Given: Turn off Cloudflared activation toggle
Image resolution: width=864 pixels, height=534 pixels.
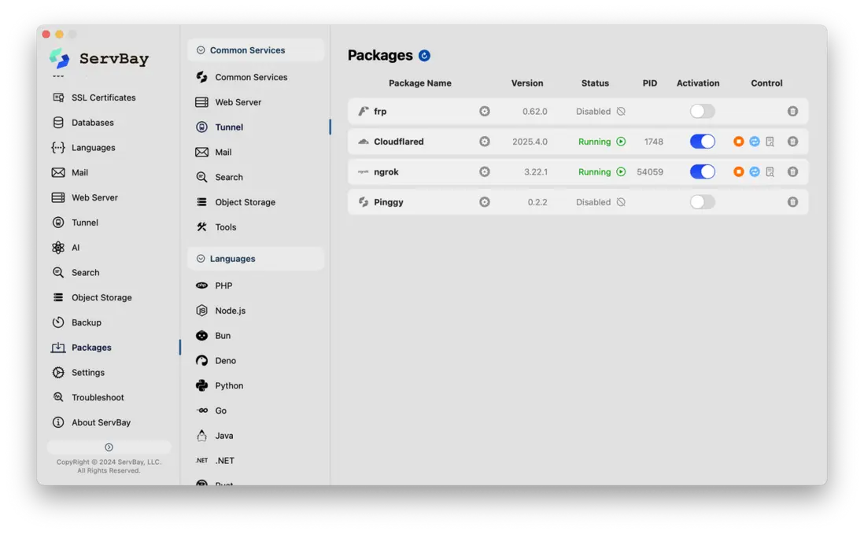Looking at the screenshot, I should (x=702, y=142).
